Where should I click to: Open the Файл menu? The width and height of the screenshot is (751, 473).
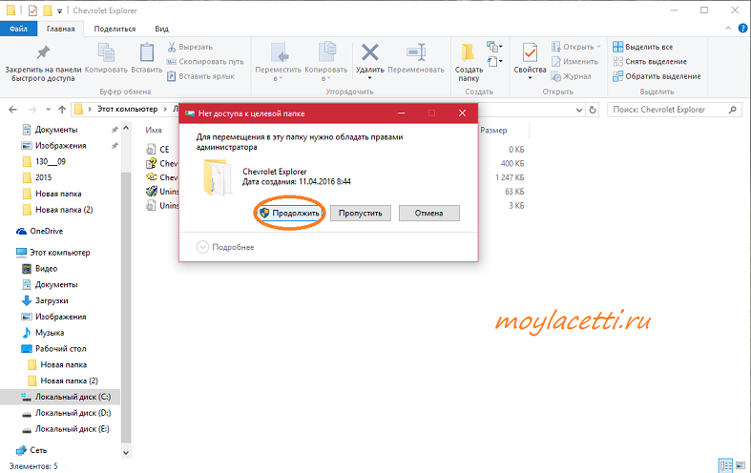coord(17,30)
